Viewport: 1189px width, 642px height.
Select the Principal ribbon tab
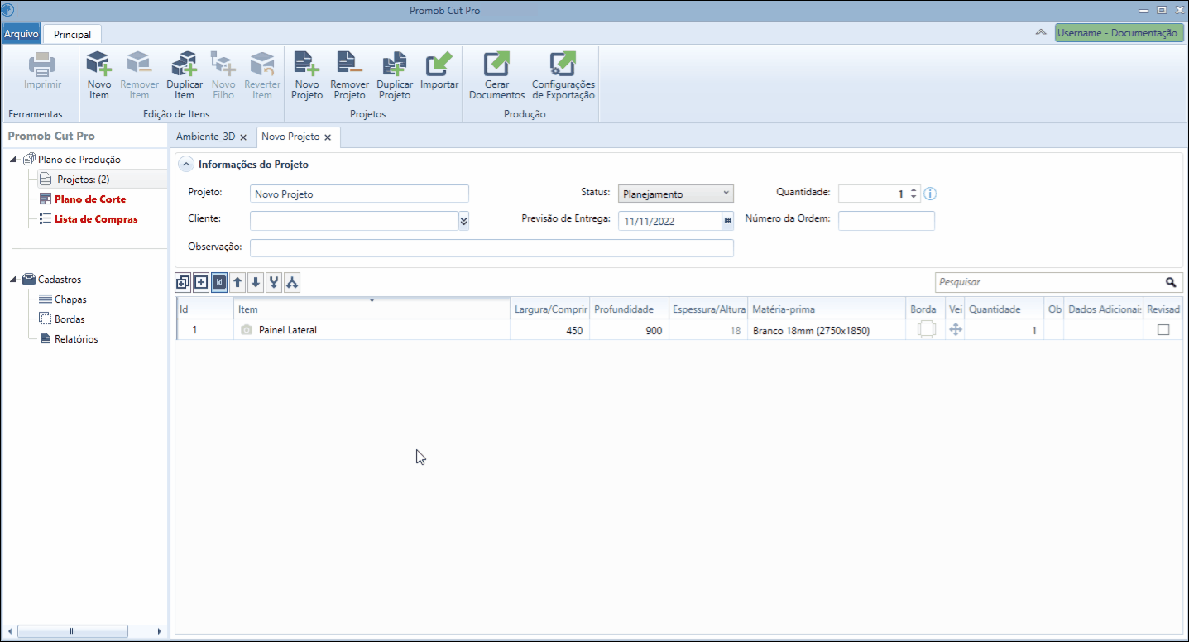tap(73, 34)
